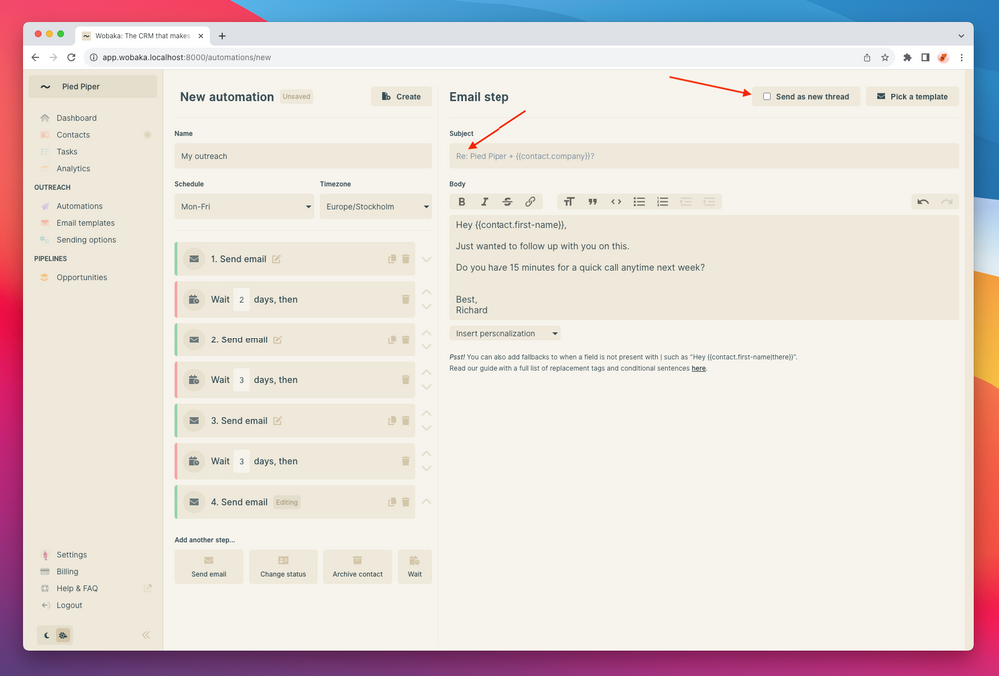Image resolution: width=999 pixels, height=676 pixels.
Task: Open the Schedule Mon-Fri dropdown
Action: click(x=244, y=207)
